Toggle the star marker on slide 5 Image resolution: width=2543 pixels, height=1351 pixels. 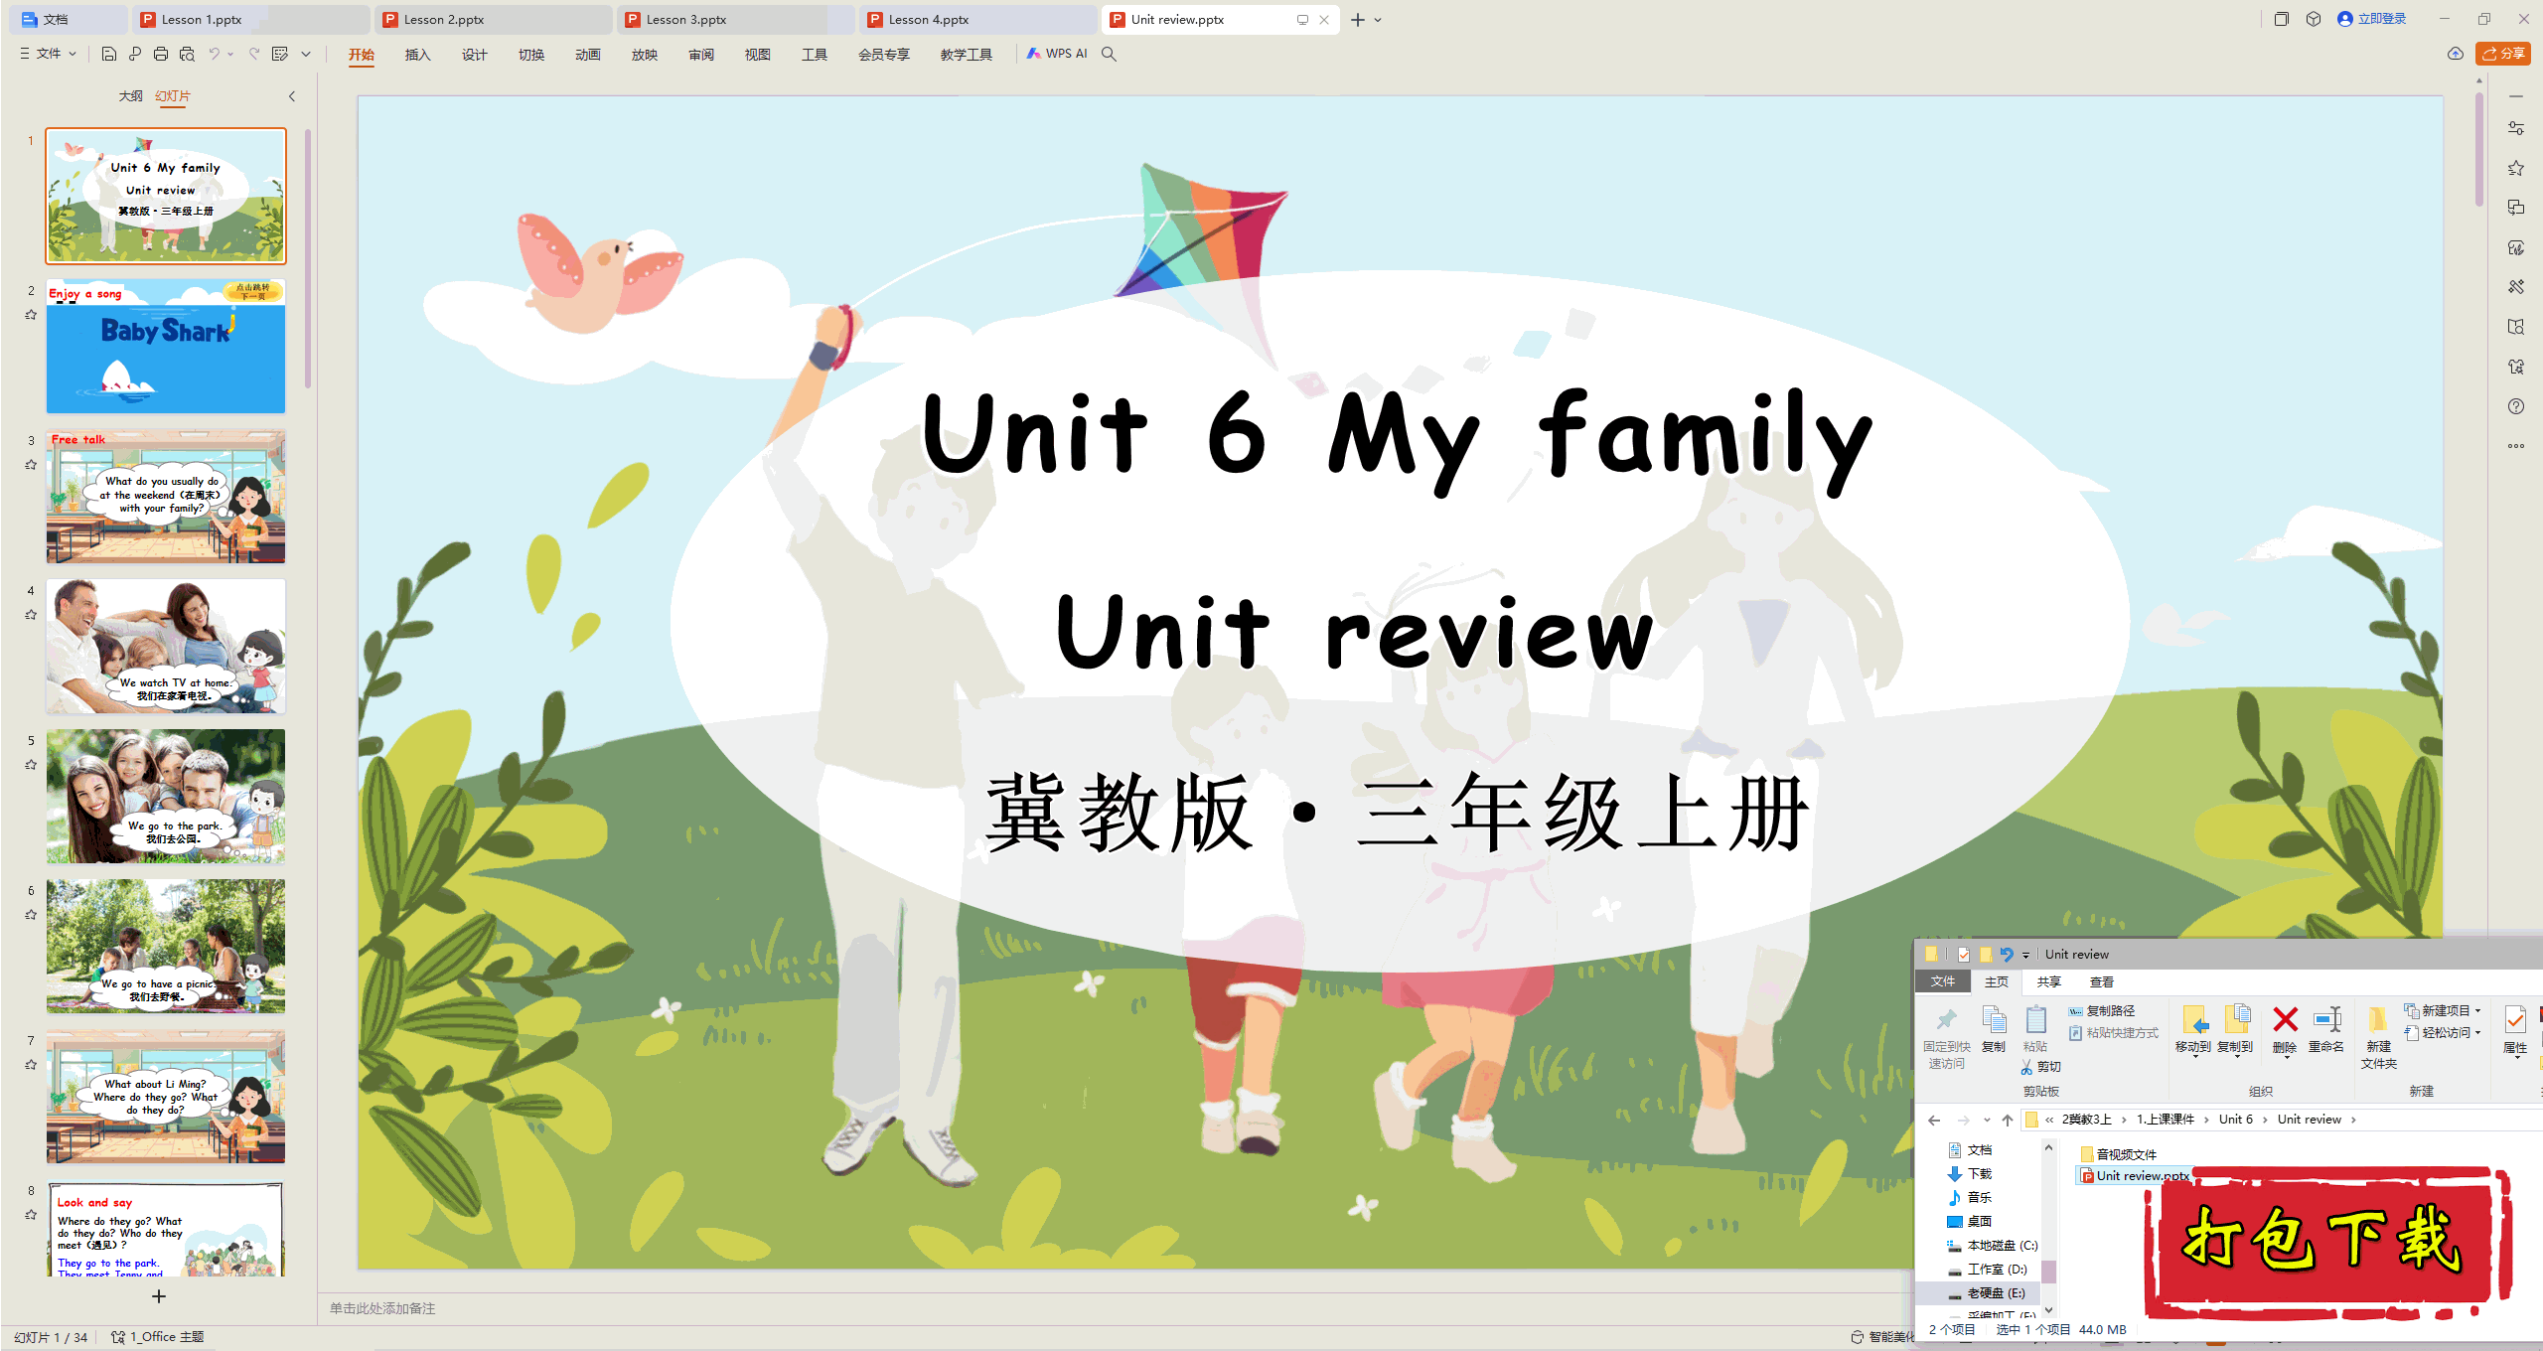[31, 765]
